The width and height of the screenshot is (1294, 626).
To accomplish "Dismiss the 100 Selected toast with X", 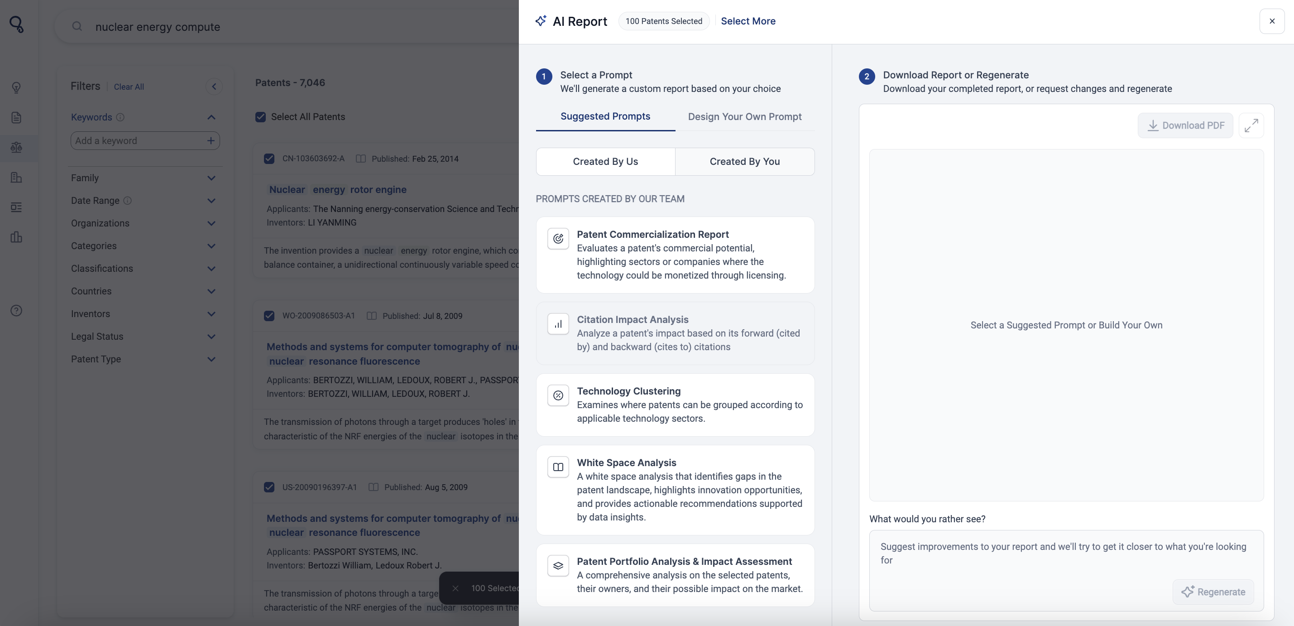I will (x=455, y=588).
